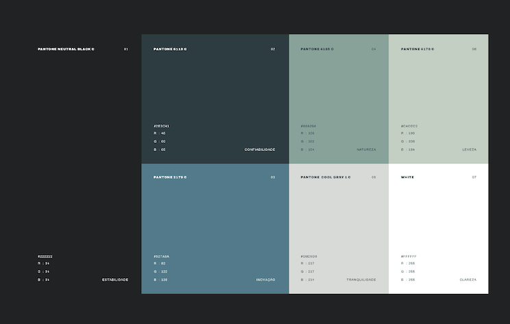Click the Pantone 6119 C dark teal swatch
Screen dimensions: 510x324
pos(215,89)
